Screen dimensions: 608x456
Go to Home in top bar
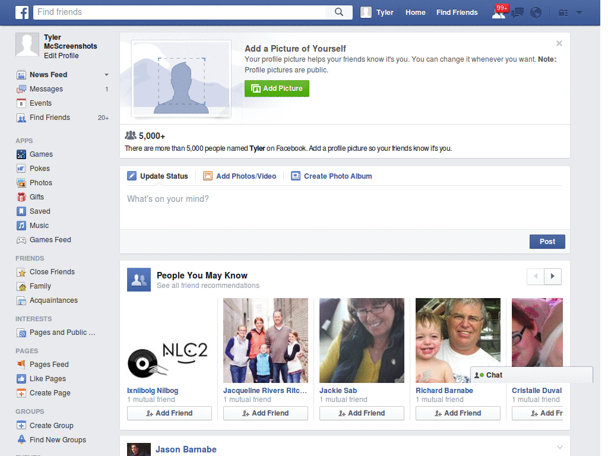(x=415, y=12)
